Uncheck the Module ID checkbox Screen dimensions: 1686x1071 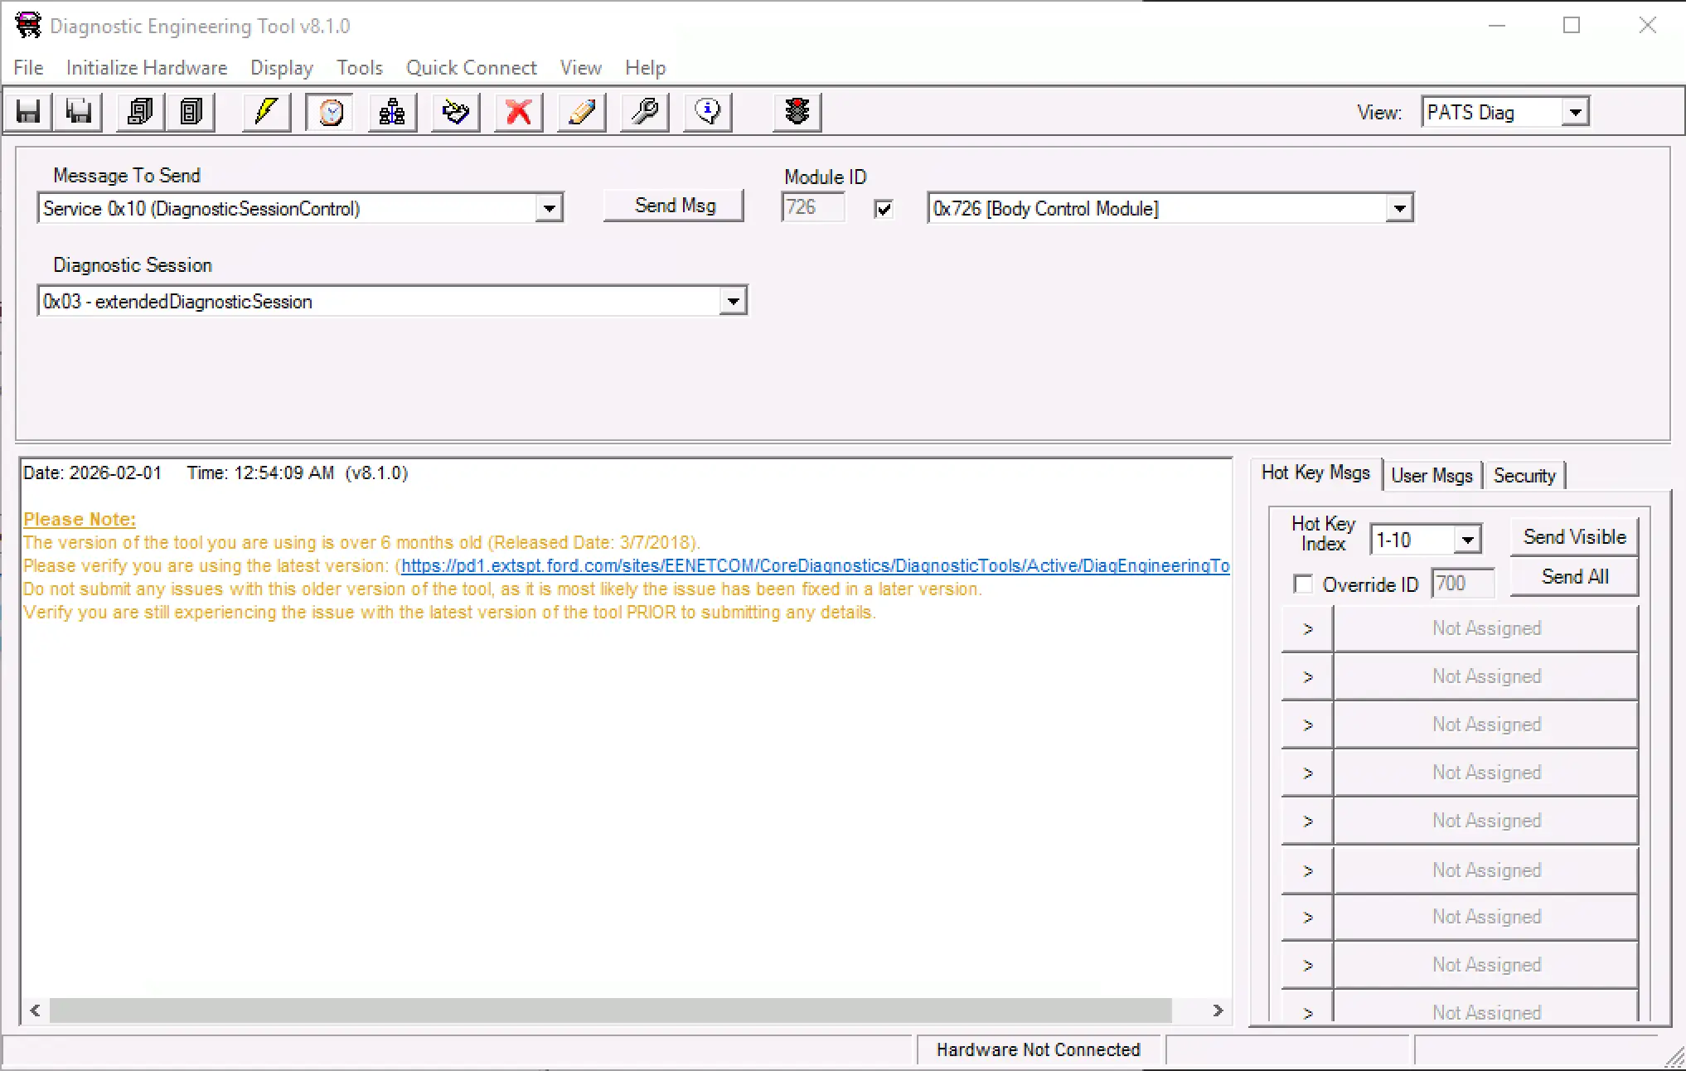[x=884, y=209]
